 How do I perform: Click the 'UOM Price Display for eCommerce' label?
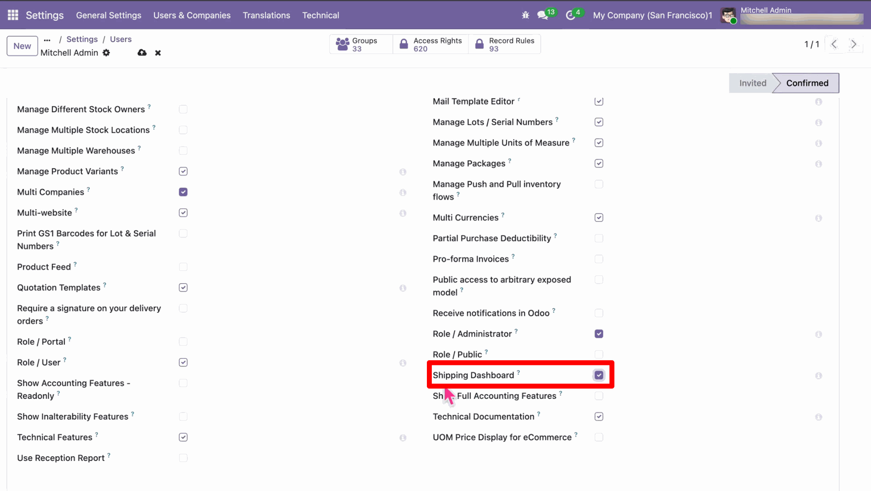point(502,437)
